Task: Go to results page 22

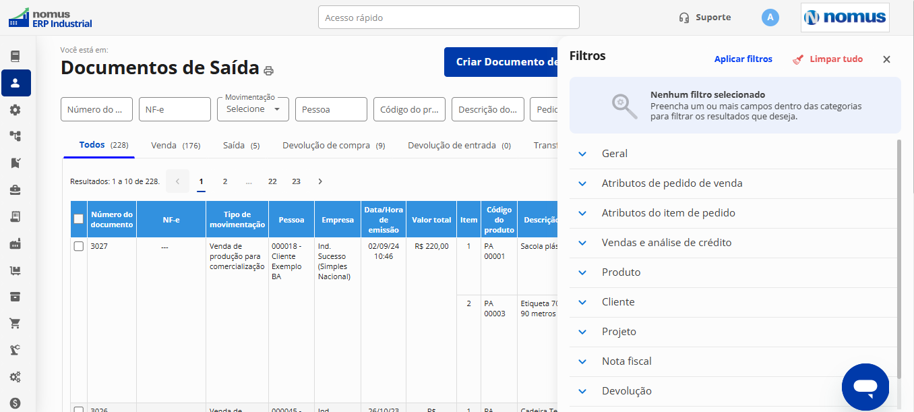Action: (x=272, y=181)
